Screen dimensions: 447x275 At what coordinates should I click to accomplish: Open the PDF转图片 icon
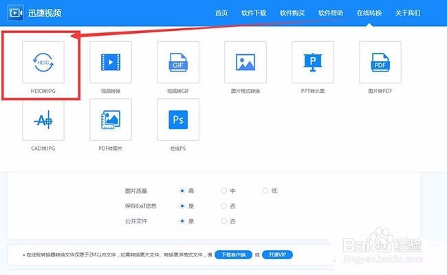[111, 120]
